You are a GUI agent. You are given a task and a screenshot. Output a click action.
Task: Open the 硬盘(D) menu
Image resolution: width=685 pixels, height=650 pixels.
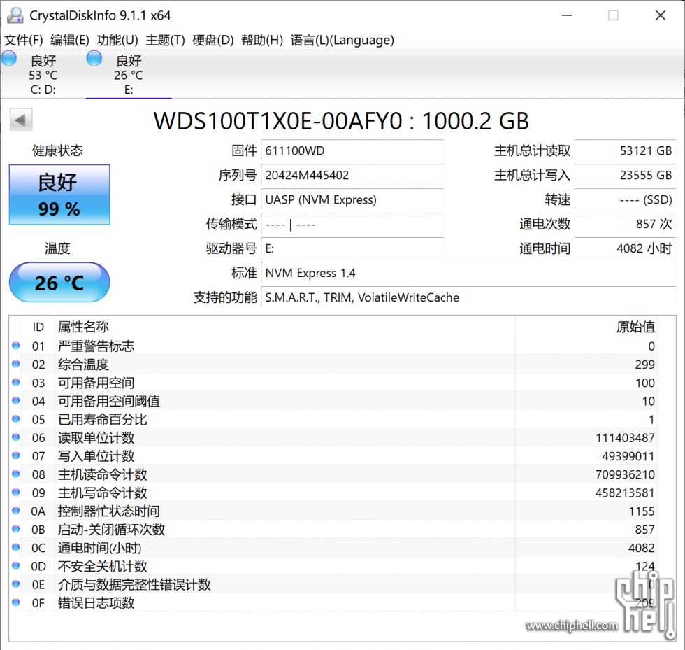[x=212, y=41]
